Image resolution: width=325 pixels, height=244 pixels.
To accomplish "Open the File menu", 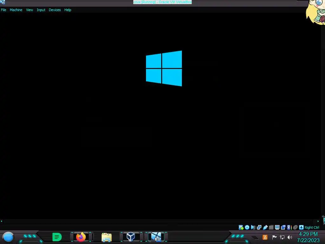I will coord(3,10).
